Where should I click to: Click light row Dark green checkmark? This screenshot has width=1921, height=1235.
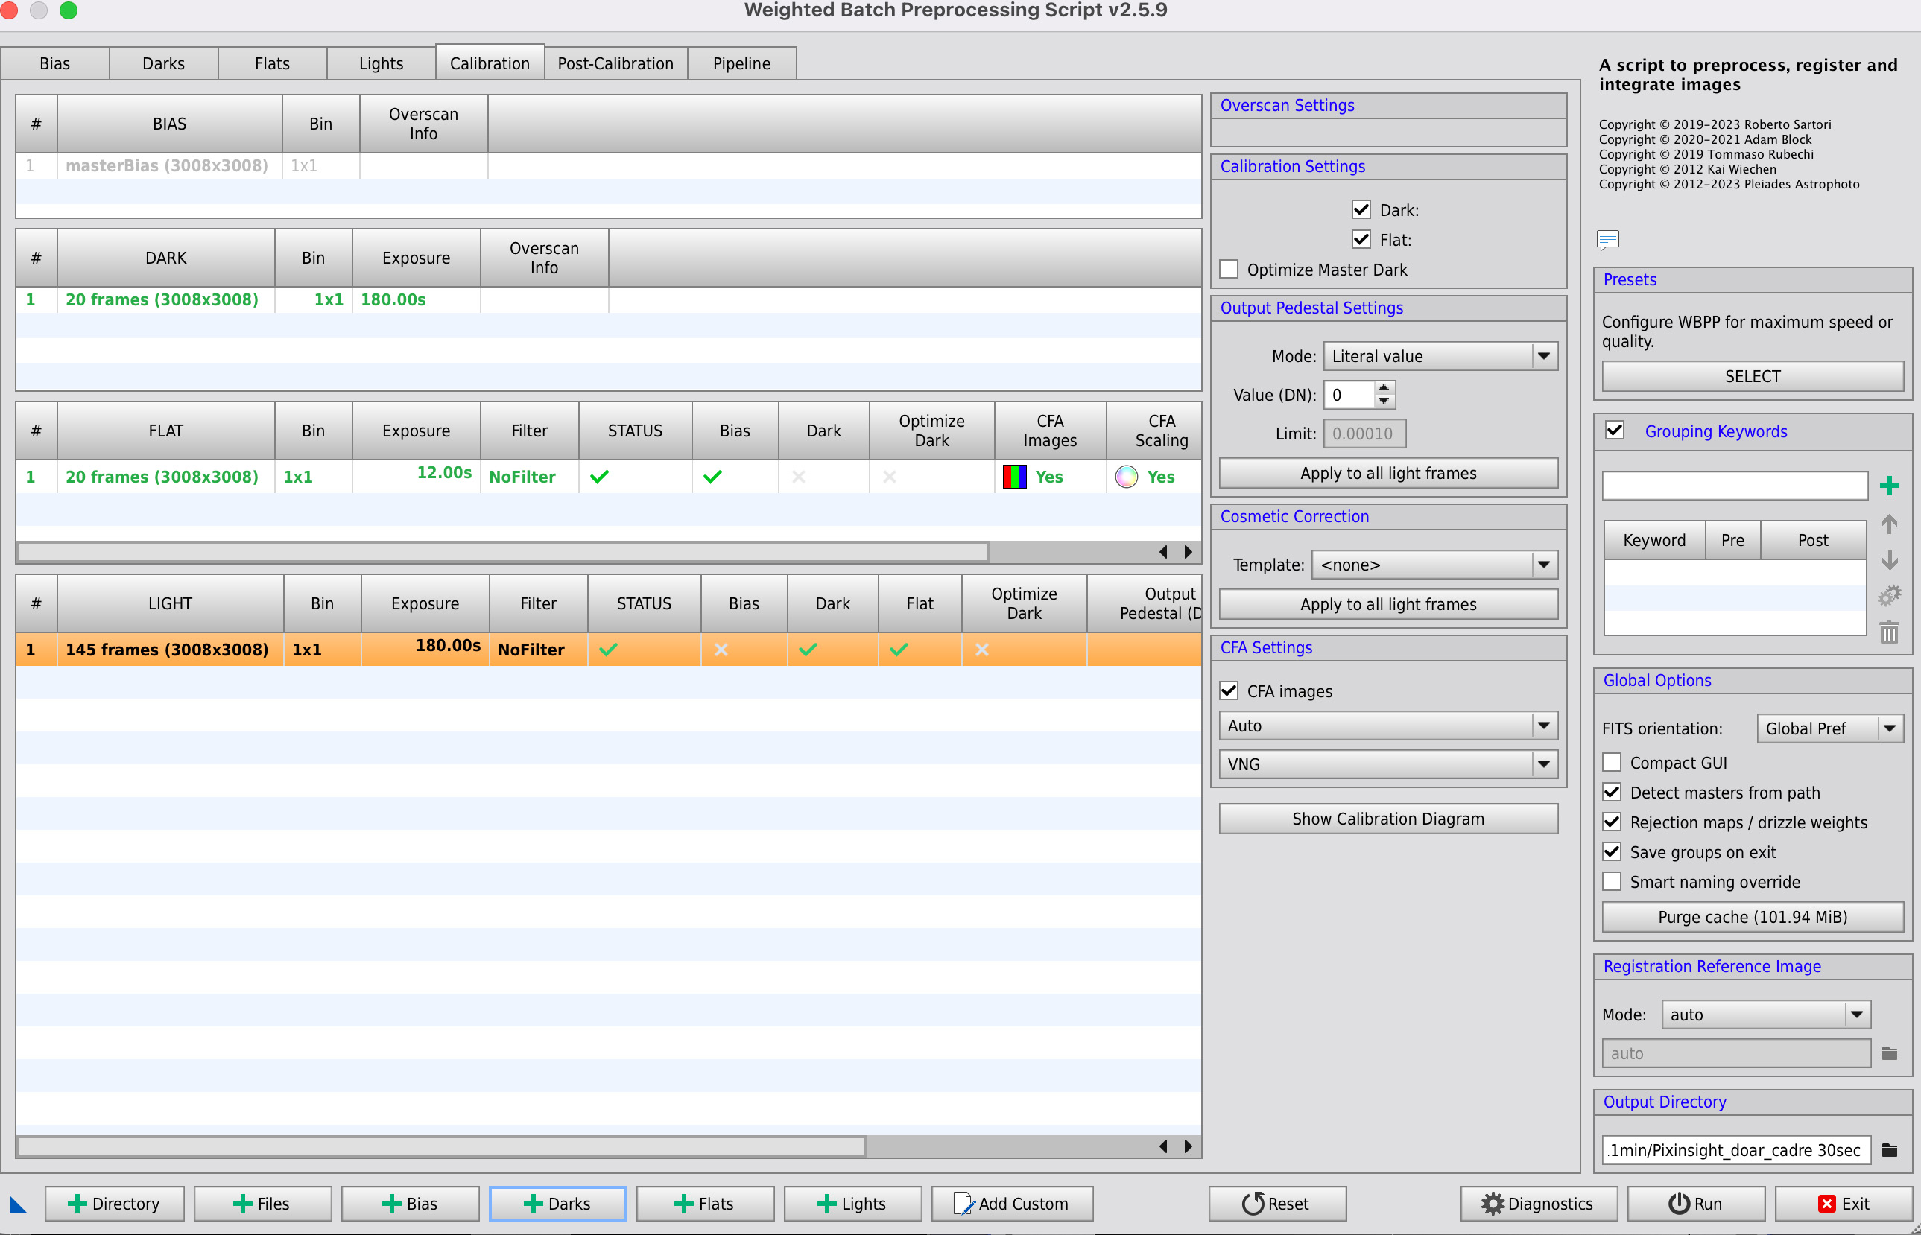(x=808, y=650)
